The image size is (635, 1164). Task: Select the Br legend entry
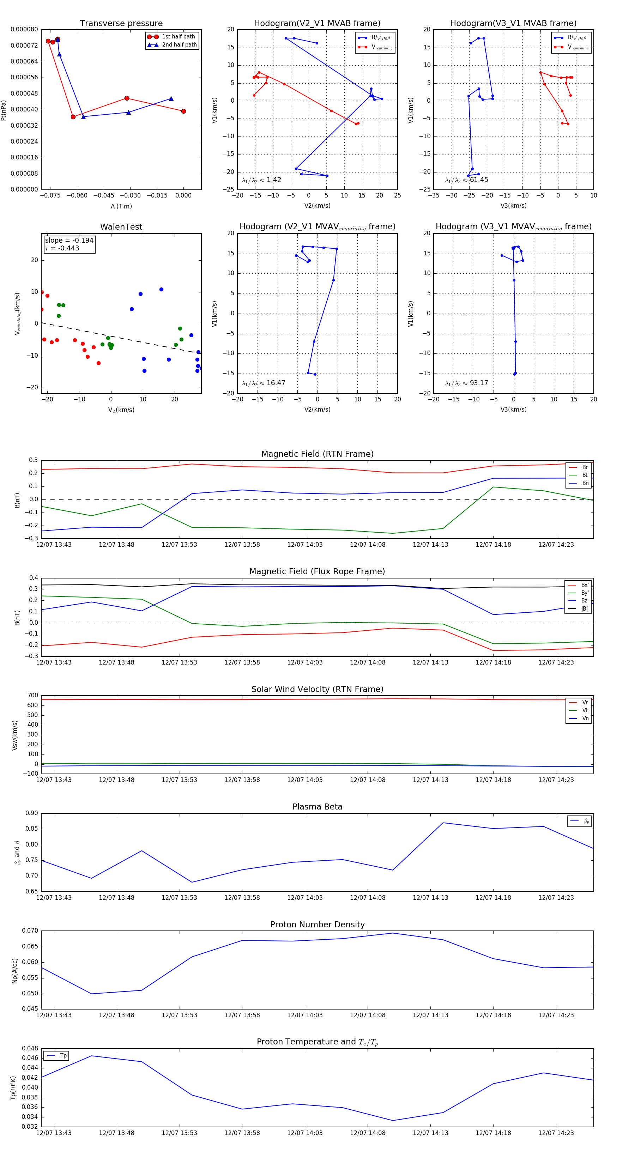(579, 467)
